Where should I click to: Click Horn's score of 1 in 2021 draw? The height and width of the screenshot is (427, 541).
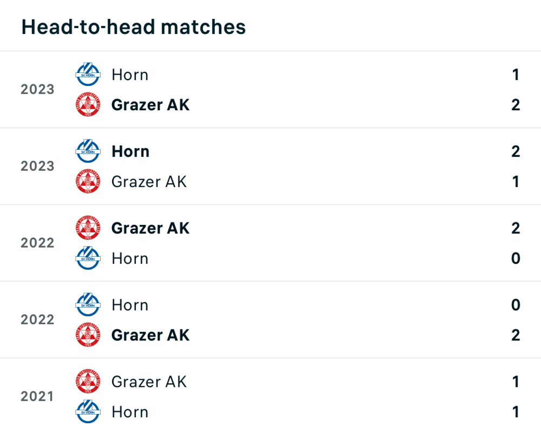(515, 412)
